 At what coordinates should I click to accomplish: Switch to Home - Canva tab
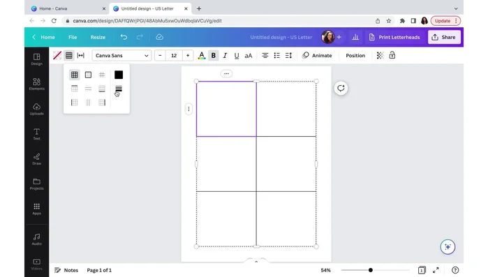68,8
